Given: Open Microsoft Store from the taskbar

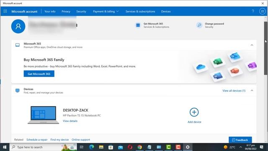Looking at the screenshot, I should pyautogui.click(x=111, y=147).
